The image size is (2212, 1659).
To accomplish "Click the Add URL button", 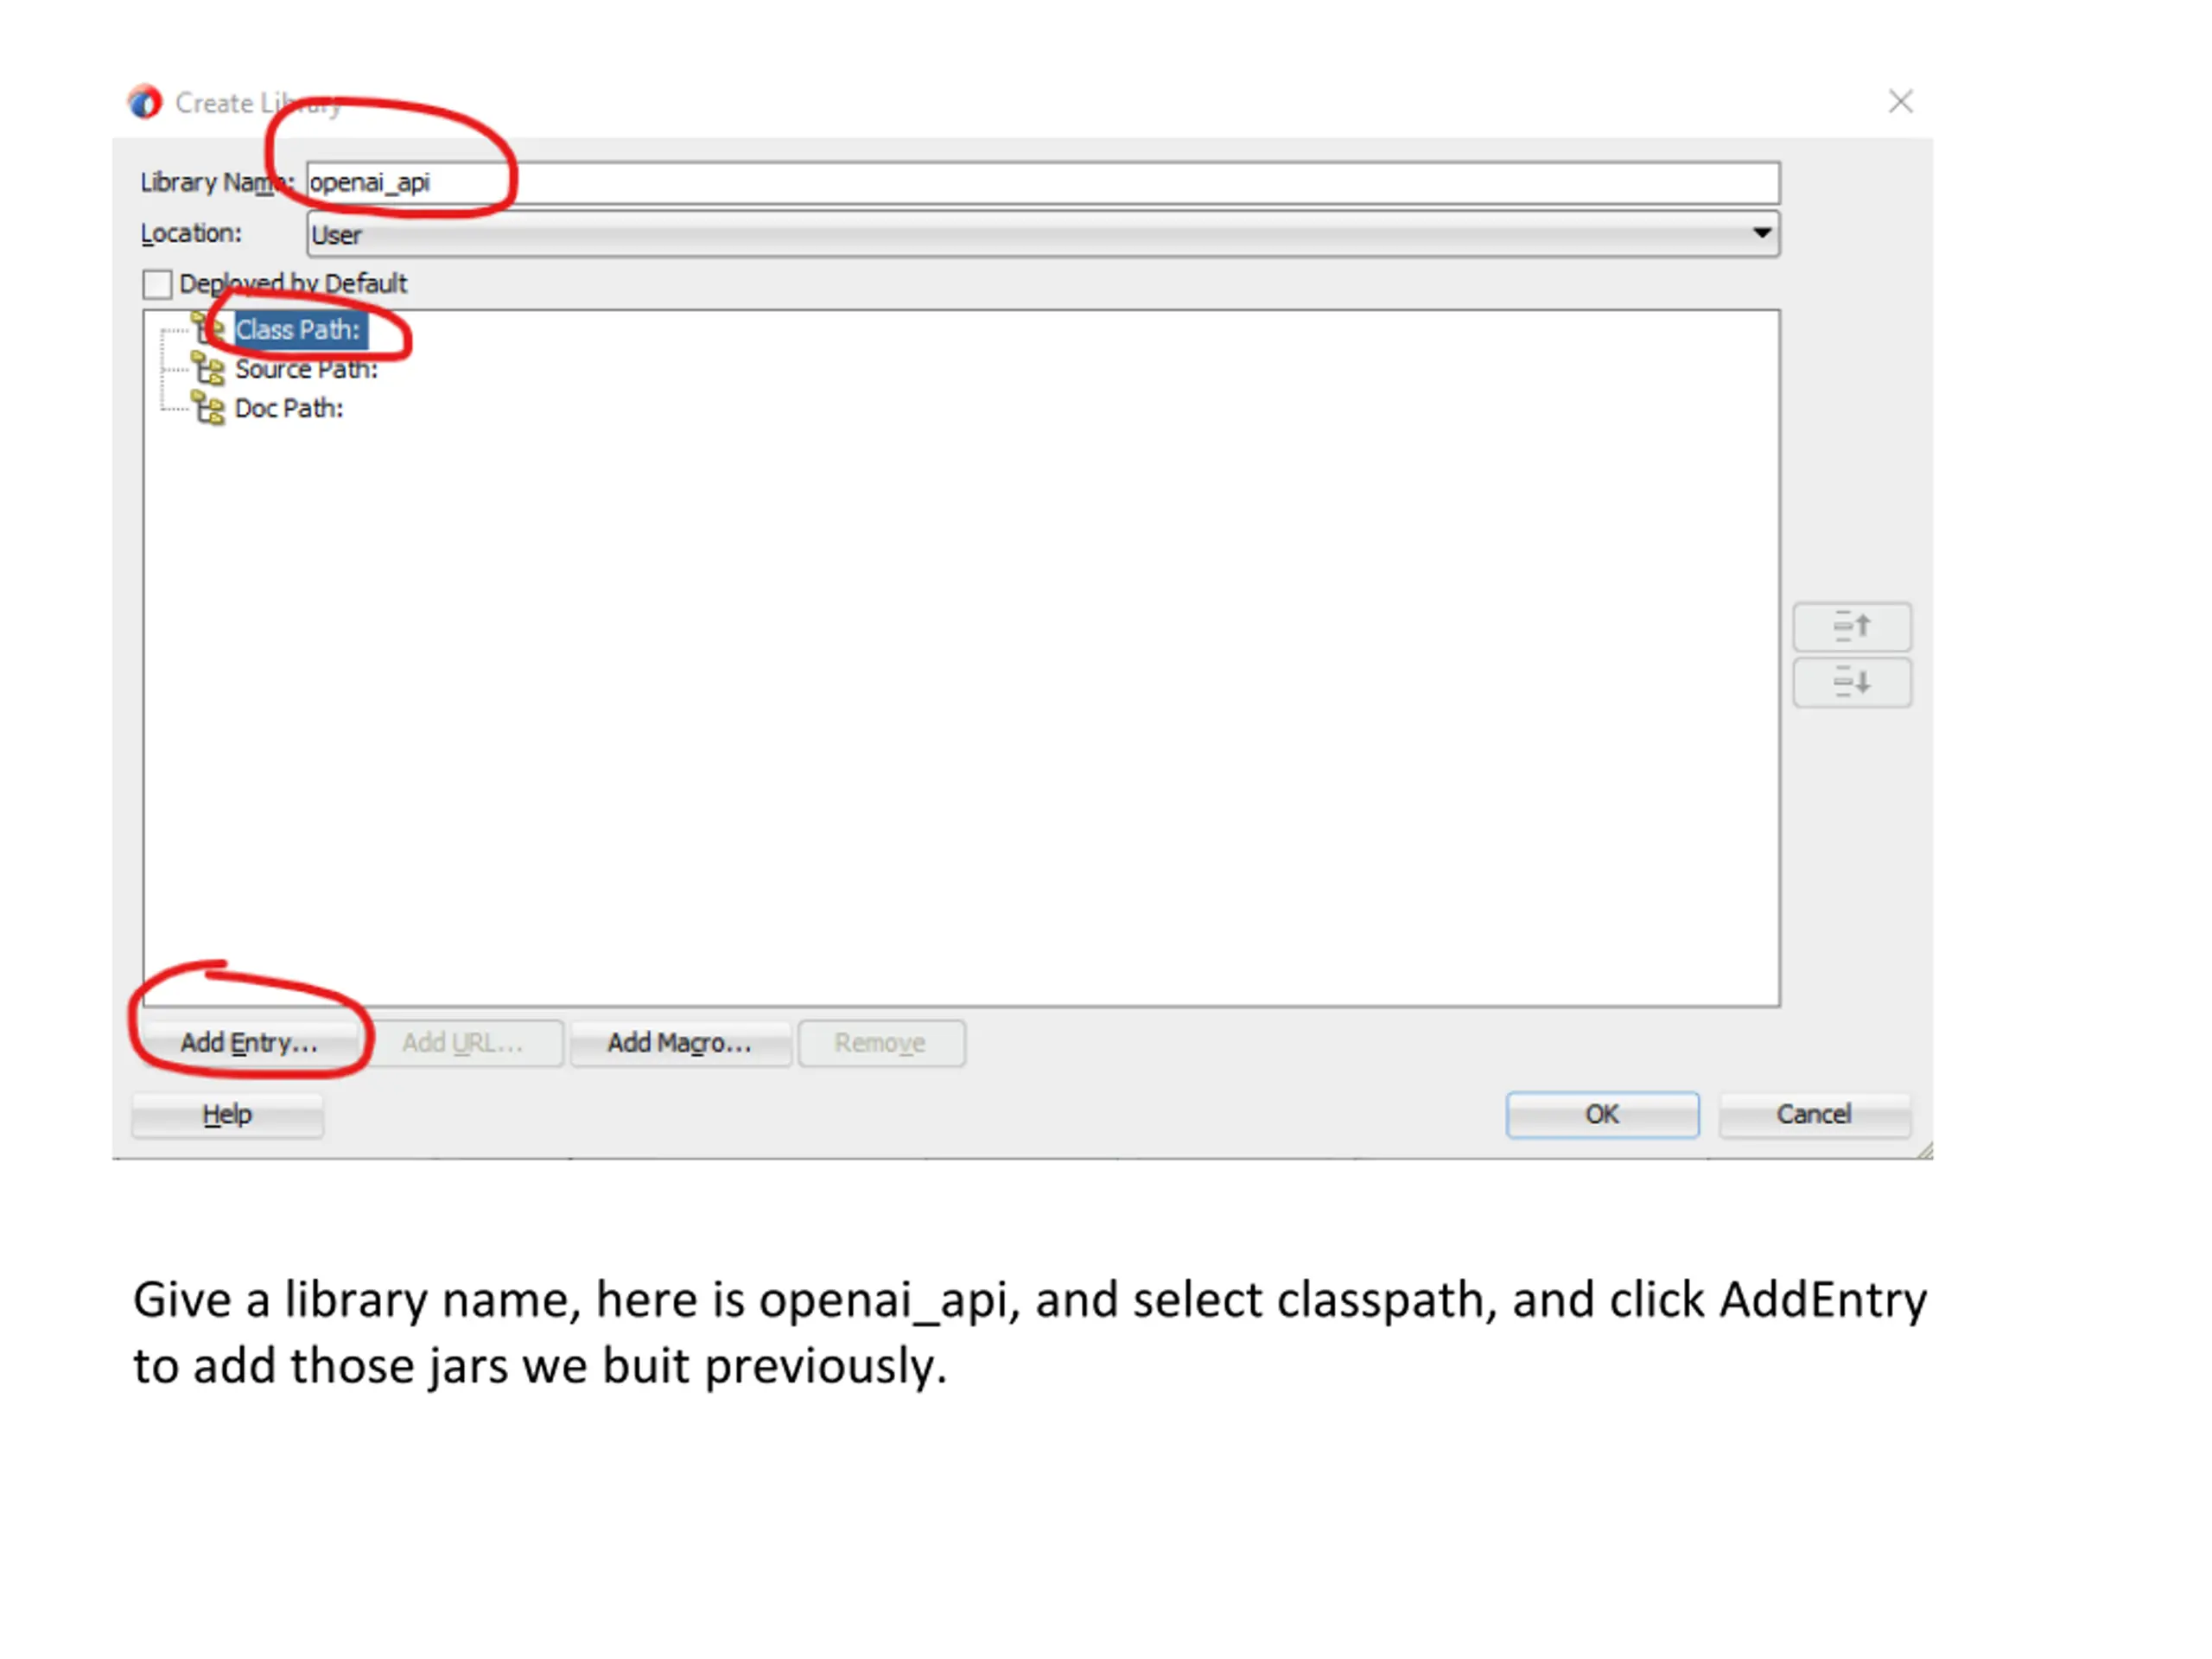I will coord(463,1043).
